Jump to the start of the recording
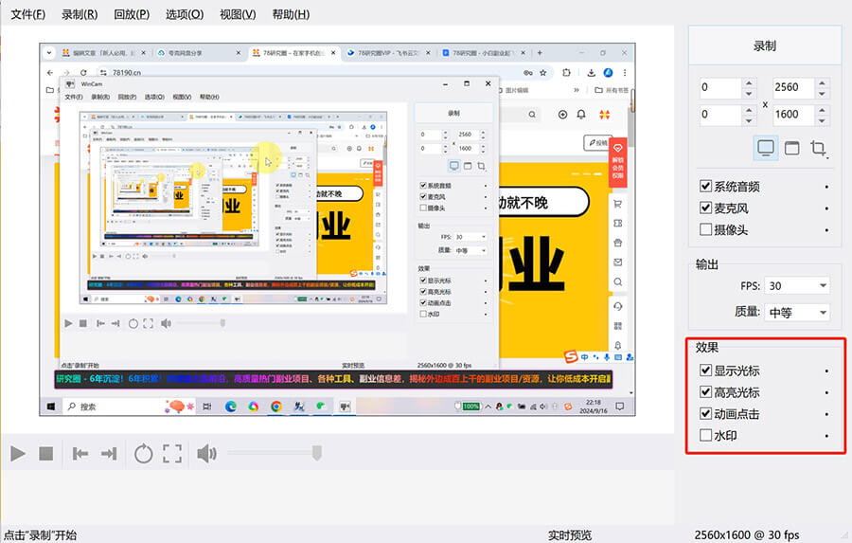Screen dimensions: 852x543 click(x=80, y=454)
